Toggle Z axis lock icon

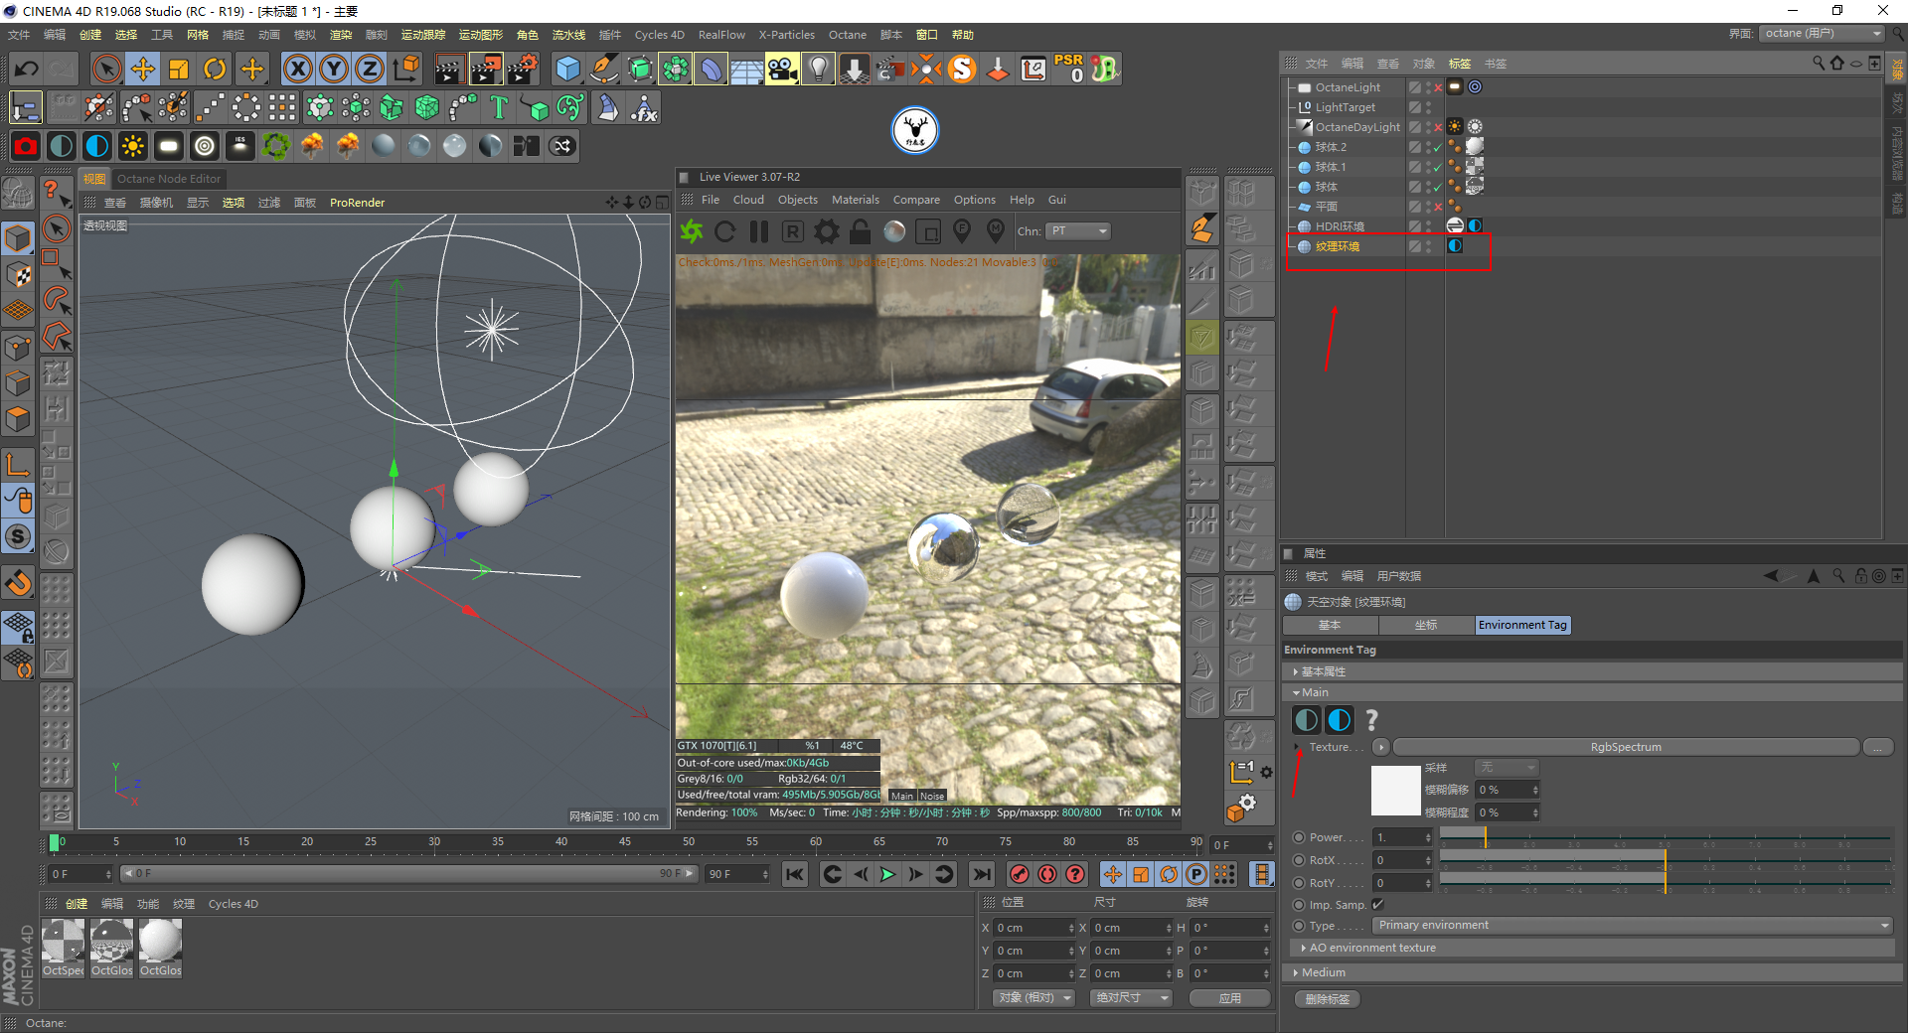click(x=369, y=69)
